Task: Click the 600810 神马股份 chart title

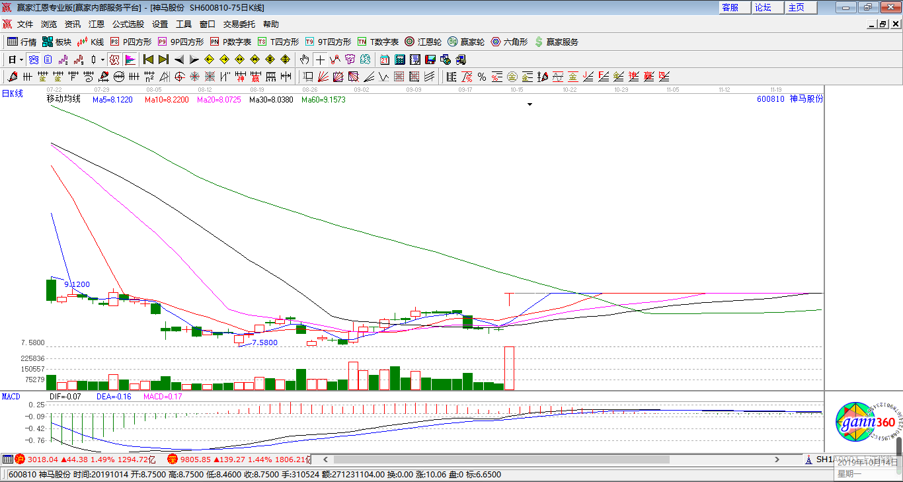Action: pos(790,99)
